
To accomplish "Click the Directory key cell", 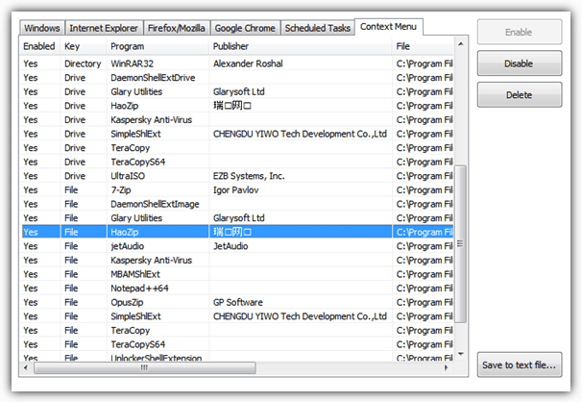I will point(83,63).
